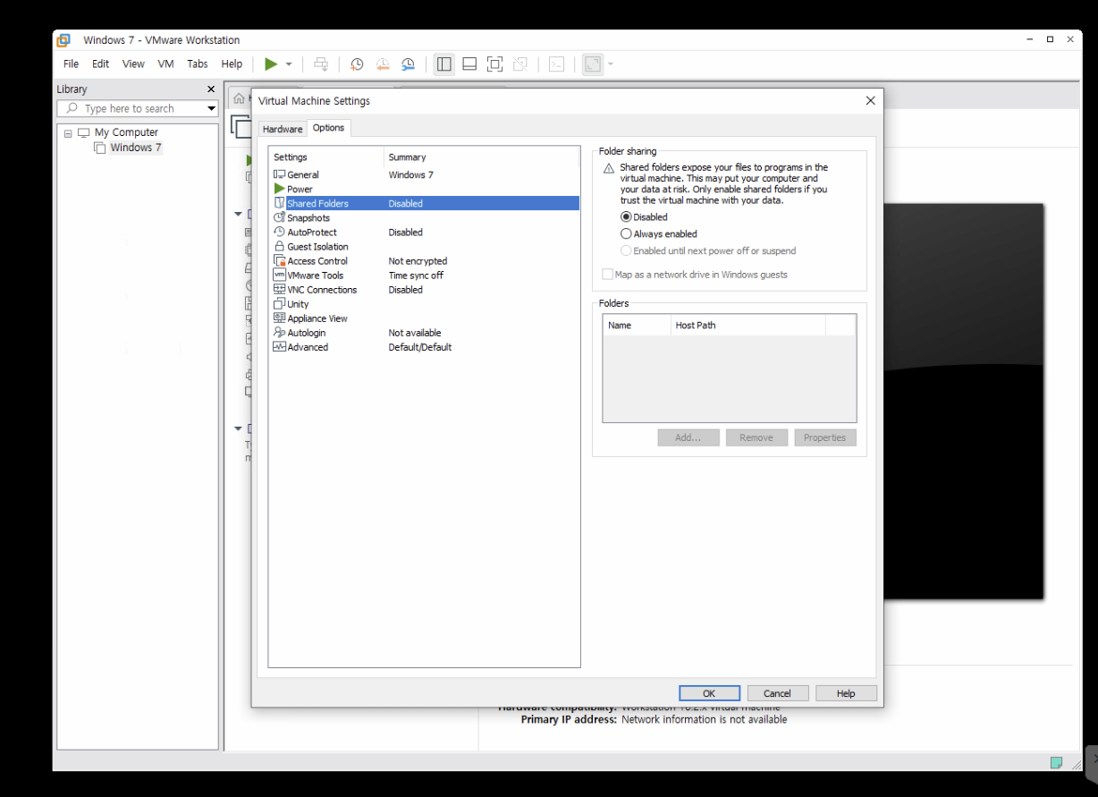The image size is (1098, 797).
Task: Click the dialog Help button
Action: (846, 693)
